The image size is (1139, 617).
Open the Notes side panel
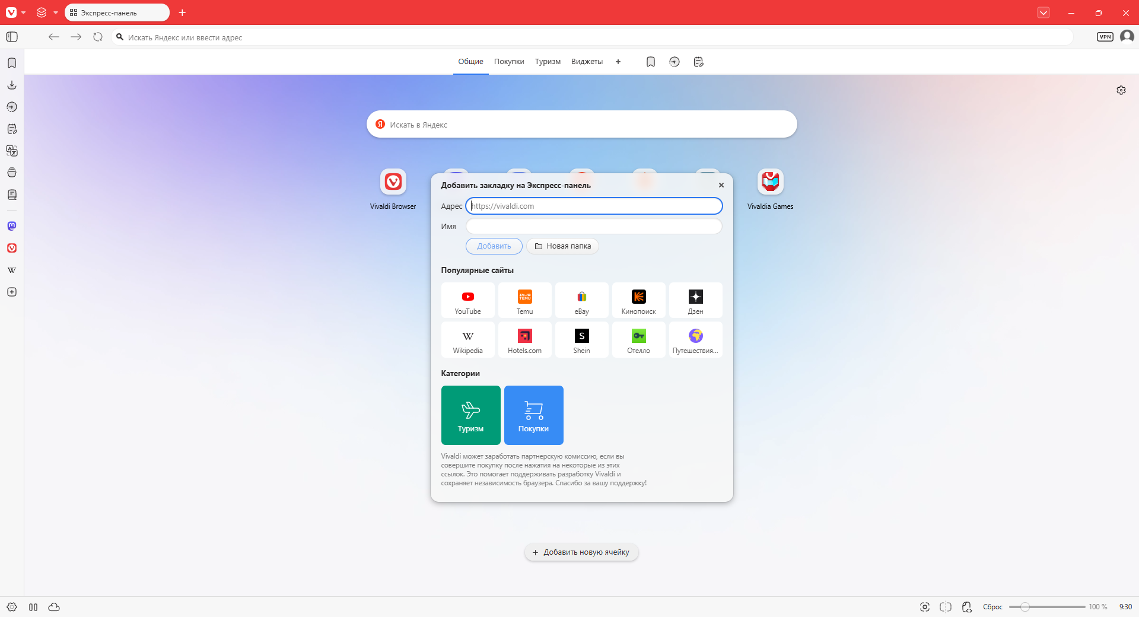(x=12, y=129)
